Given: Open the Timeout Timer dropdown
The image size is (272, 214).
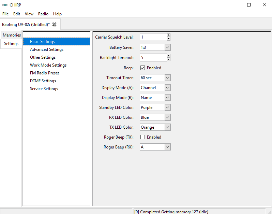Looking at the screenshot, I should pyautogui.click(x=167, y=77).
